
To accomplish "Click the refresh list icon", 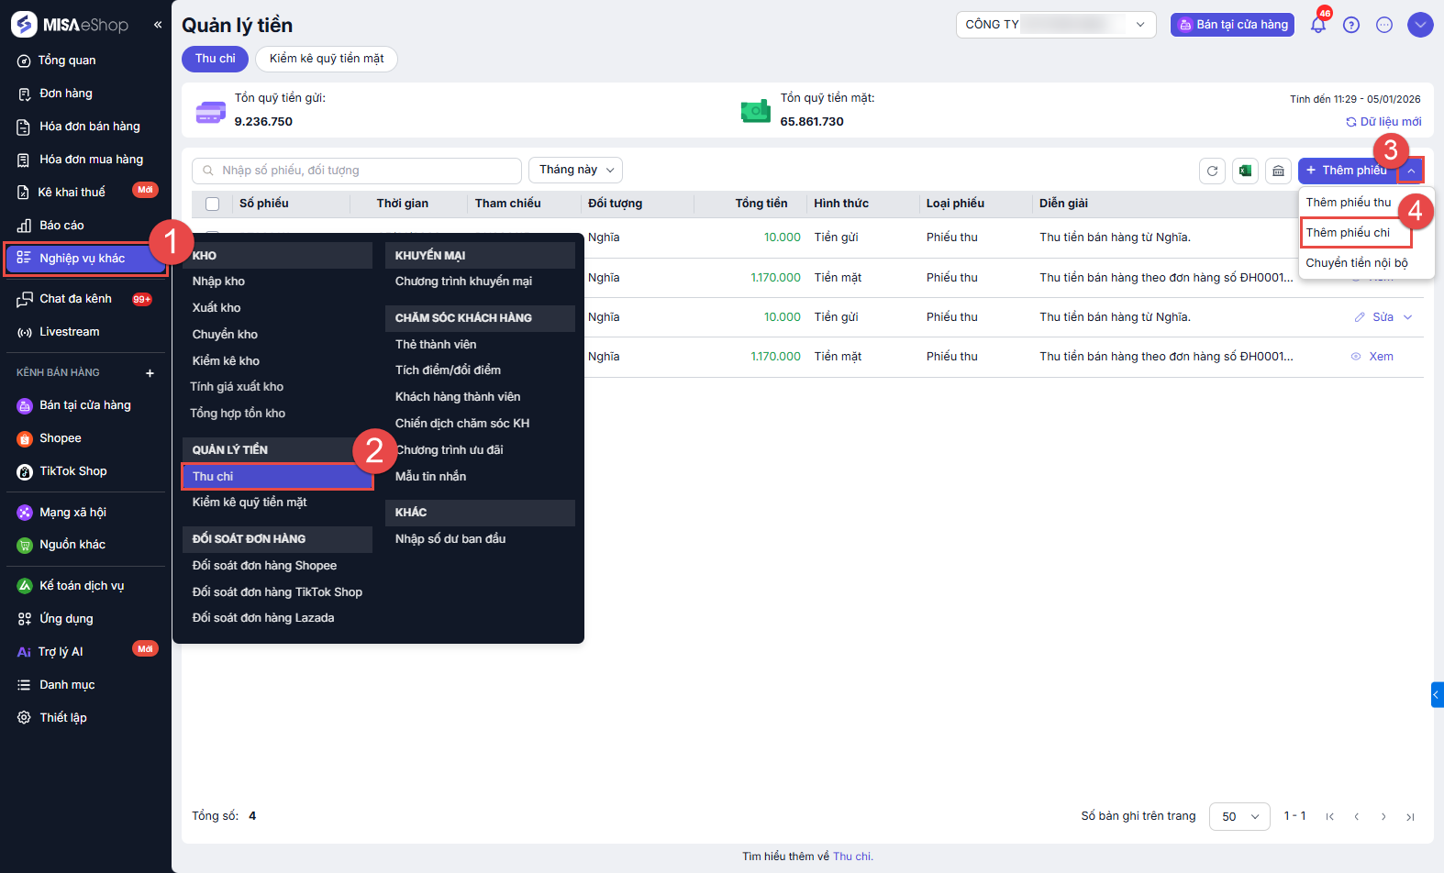I will pyautogui.click(x=1212, y=171).
